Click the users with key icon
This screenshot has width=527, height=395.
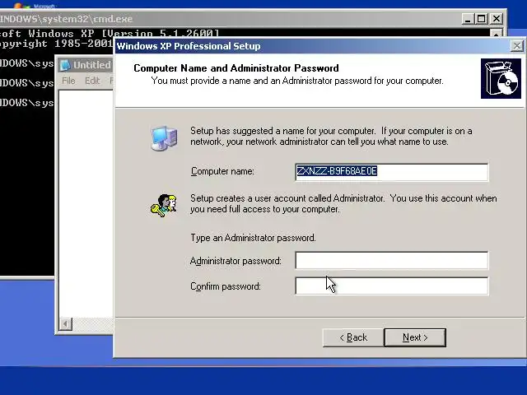(x=164, y=205)
